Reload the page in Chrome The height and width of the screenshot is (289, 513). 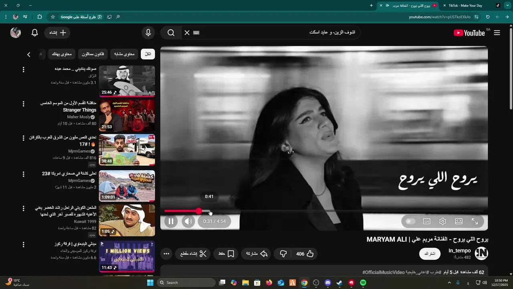click(x=488, y=17)
